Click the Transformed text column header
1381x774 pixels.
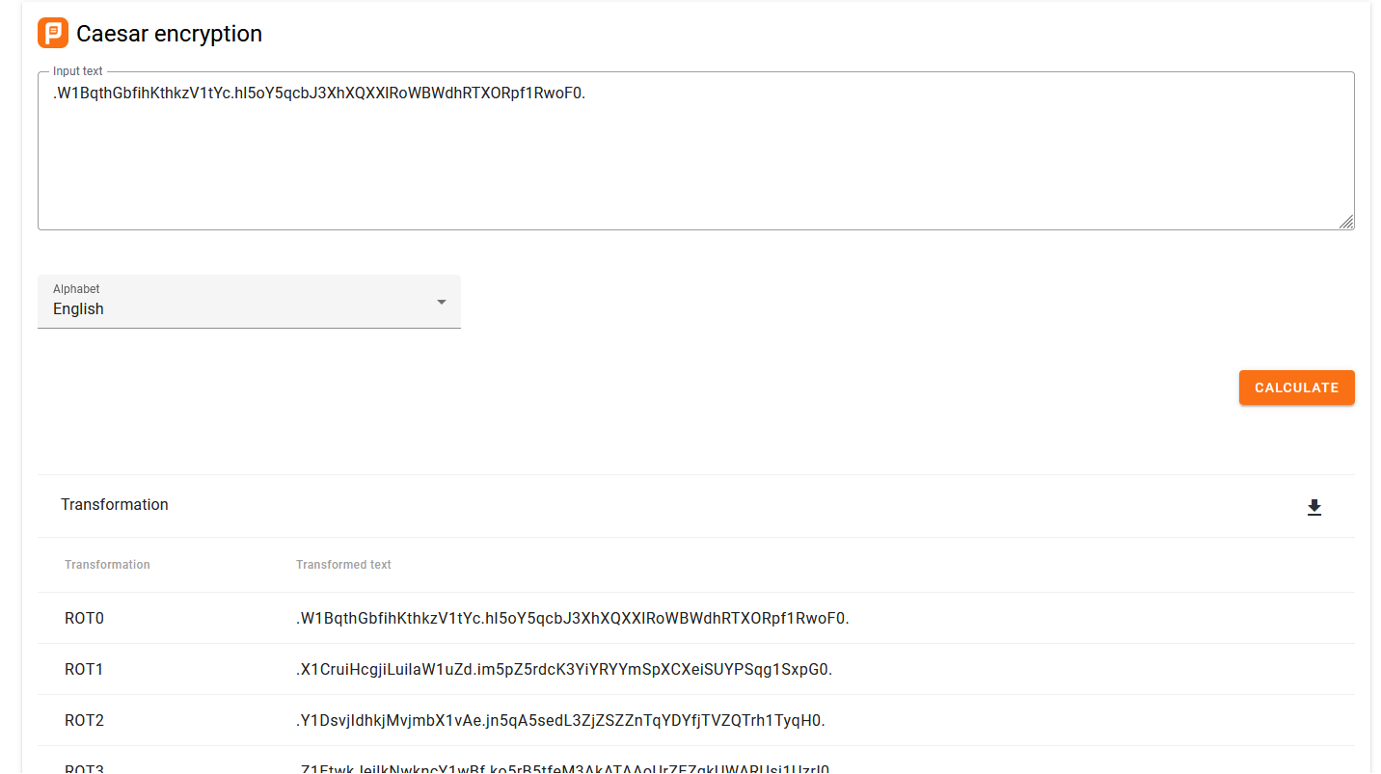pos(343,565)
